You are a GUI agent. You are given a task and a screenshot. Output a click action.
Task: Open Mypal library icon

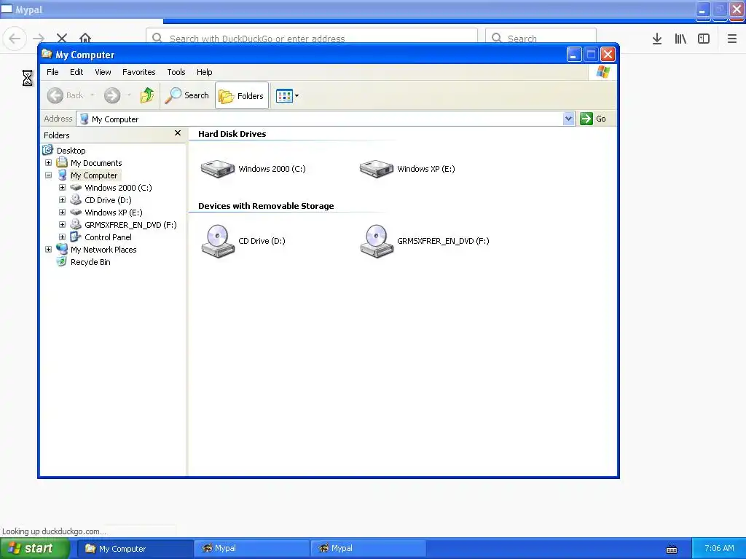coord(680,39)
